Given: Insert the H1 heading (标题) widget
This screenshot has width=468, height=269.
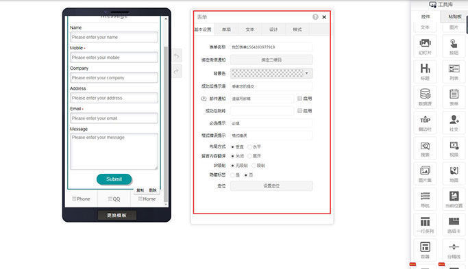Looking at the screenshot, I should pos(425,72).
